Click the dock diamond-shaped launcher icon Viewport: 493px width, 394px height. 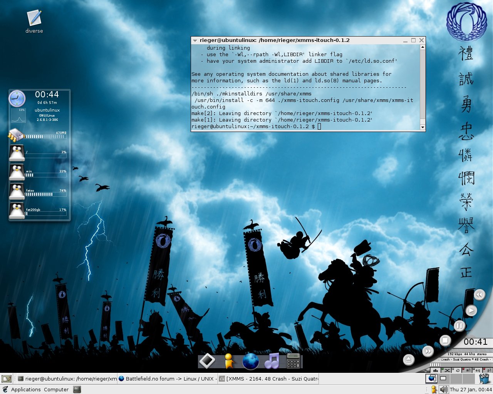207,361
